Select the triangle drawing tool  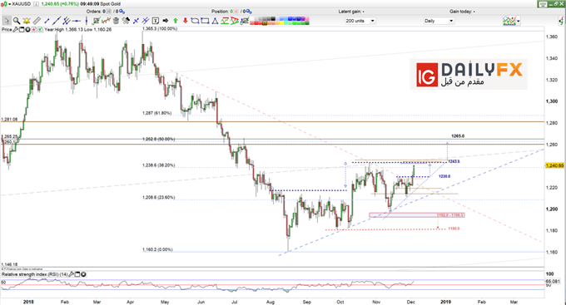tap(215, 21)
